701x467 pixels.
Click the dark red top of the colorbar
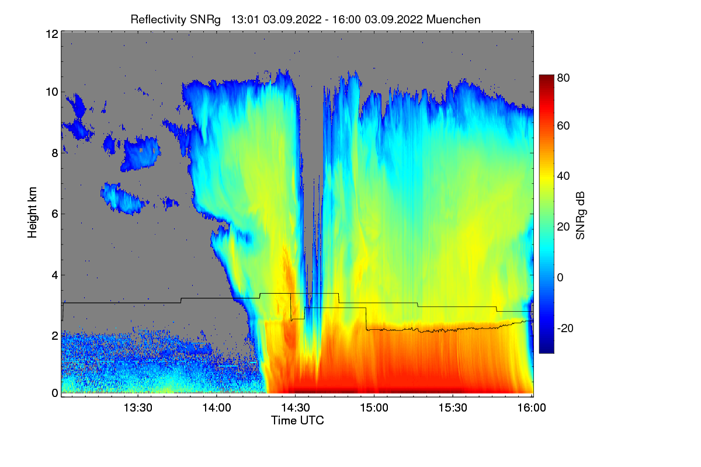(546, 78)
